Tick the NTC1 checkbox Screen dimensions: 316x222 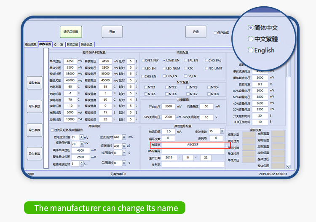(146, 87)
